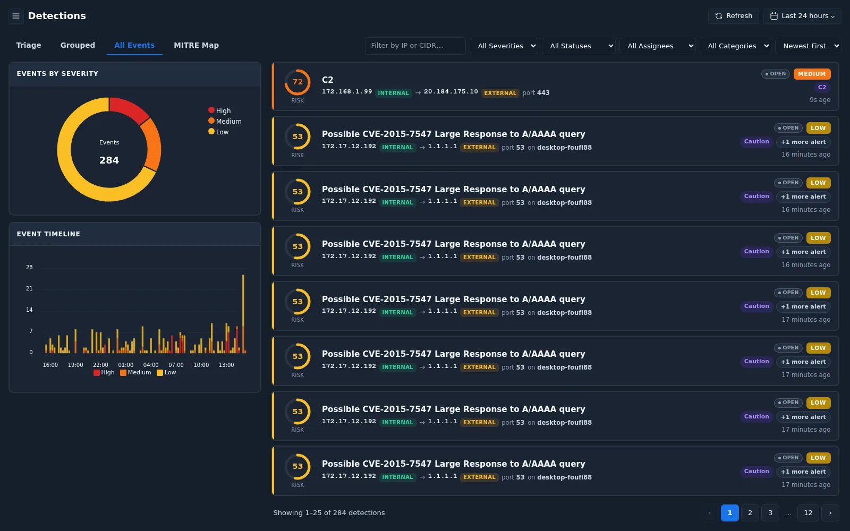Click the MEDIUM severity badge
850x531 pixels.
point(812,74)
